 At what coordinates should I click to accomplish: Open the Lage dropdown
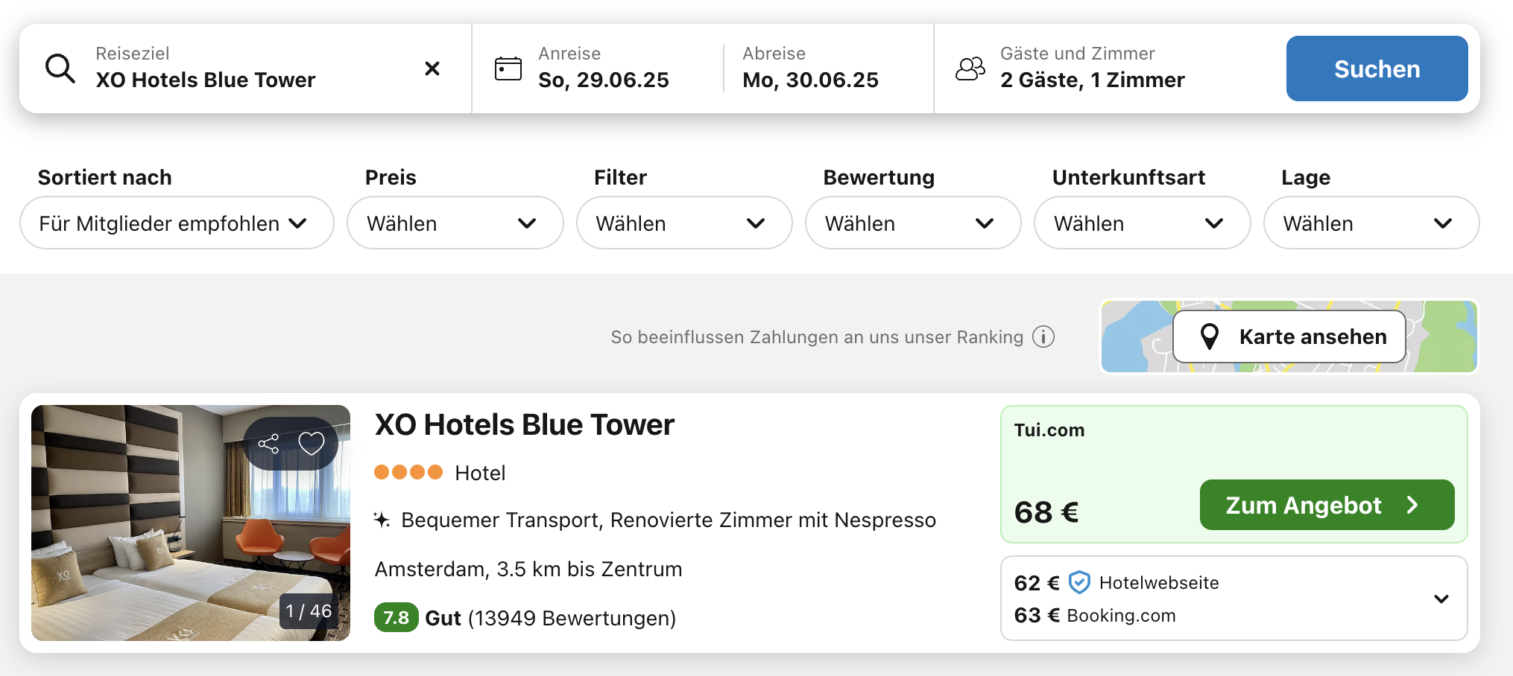pos(1371,223)
